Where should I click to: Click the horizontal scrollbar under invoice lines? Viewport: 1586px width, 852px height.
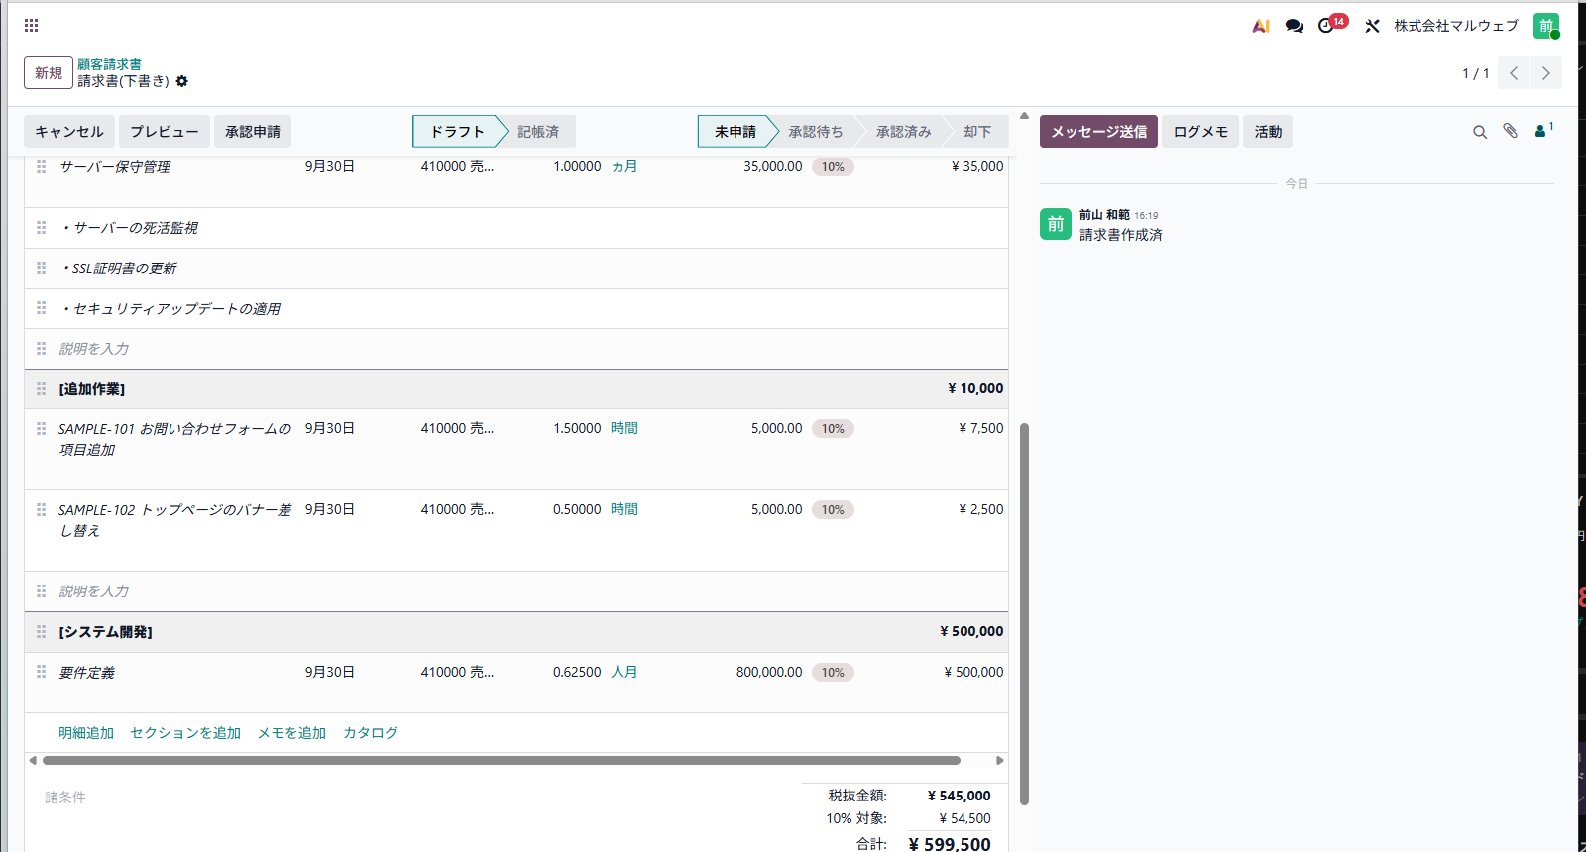click(502, 761)
